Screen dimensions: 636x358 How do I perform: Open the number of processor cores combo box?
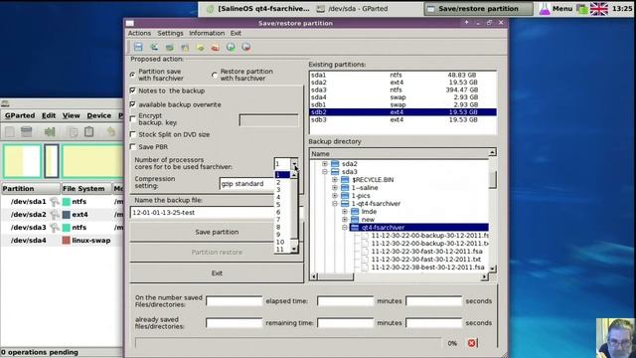(286, 164)
